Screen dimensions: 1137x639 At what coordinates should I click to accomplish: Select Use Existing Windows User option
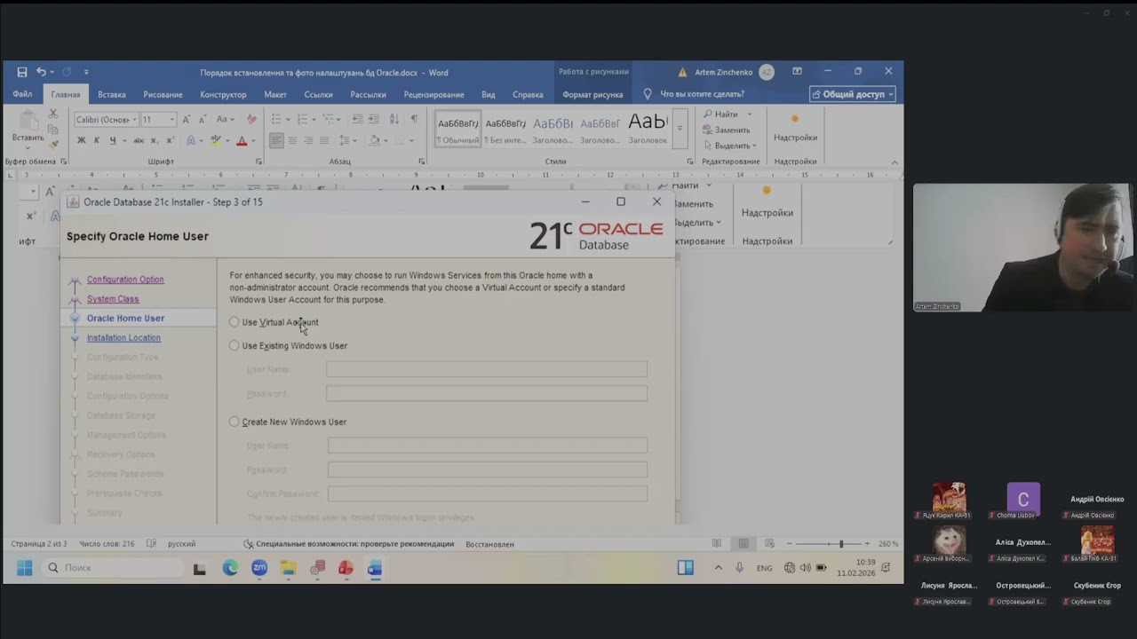point(235,345)
